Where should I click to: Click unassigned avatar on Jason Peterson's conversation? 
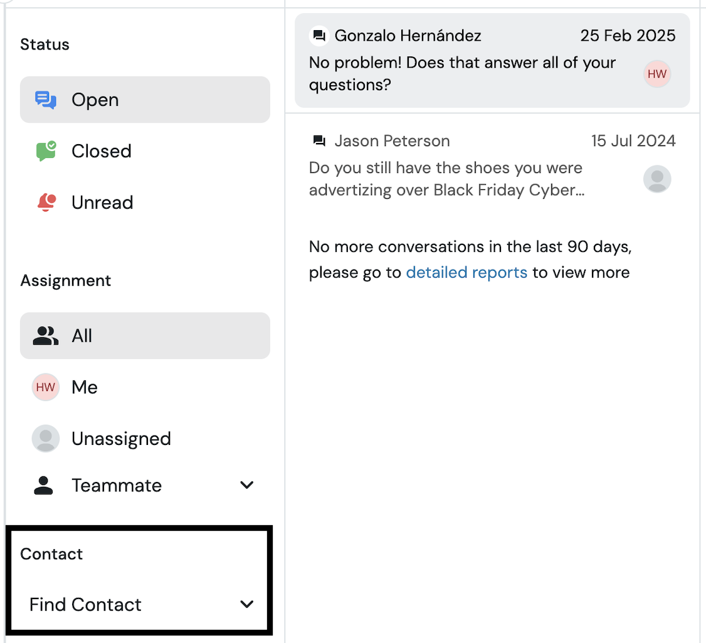(657, 179)
